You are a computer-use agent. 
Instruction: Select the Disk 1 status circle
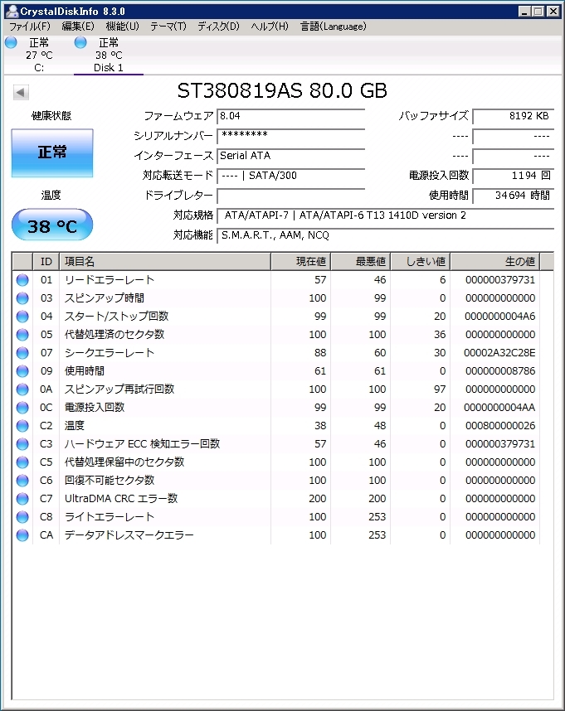coord(80,42)
